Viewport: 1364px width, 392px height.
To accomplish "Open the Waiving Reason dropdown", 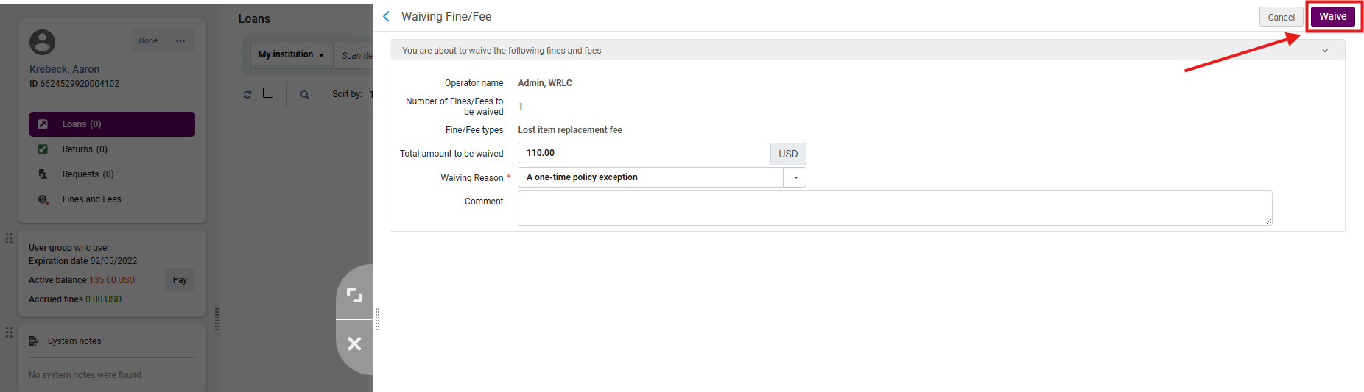I will (795, 177).
